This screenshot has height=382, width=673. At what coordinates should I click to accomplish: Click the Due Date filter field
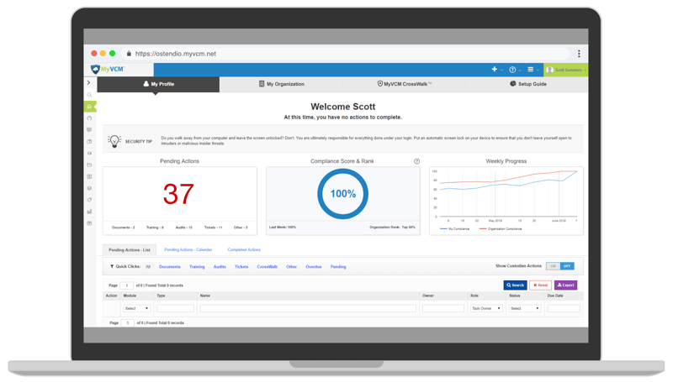[563, 308]
